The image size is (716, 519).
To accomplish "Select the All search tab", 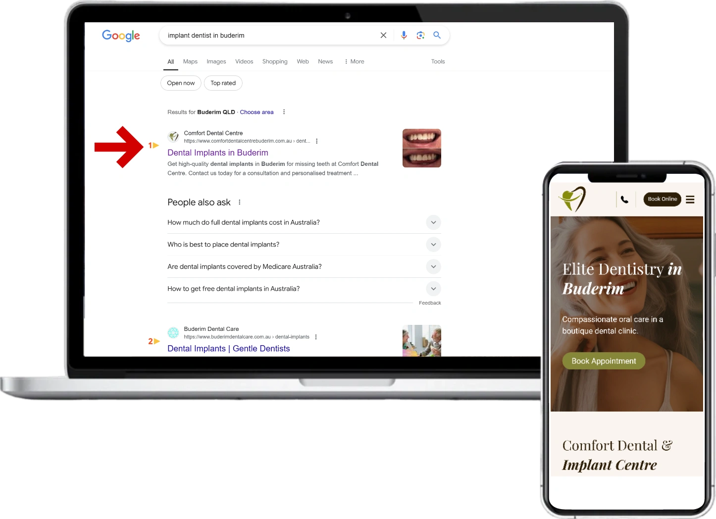I will 171,62.
